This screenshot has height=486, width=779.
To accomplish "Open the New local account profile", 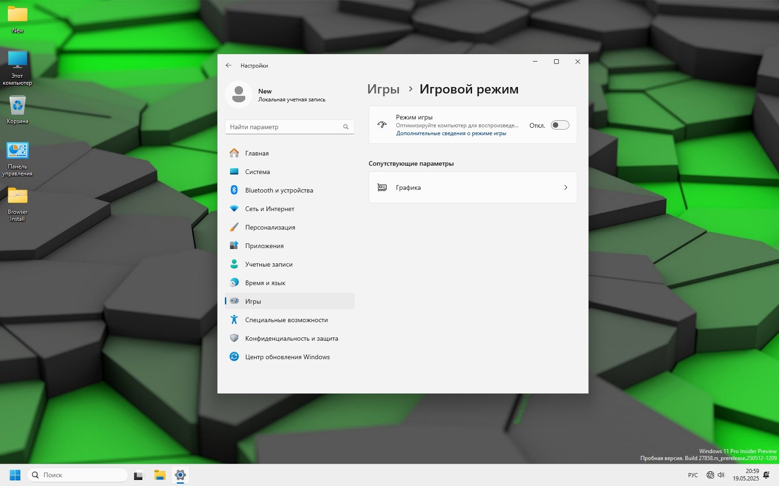I will click(278, 95).
